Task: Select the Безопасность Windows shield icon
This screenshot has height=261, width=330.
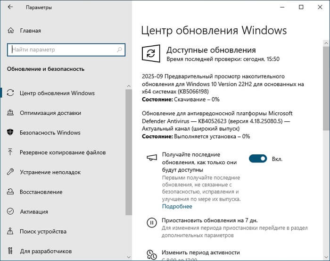Action: pos(11,133)
